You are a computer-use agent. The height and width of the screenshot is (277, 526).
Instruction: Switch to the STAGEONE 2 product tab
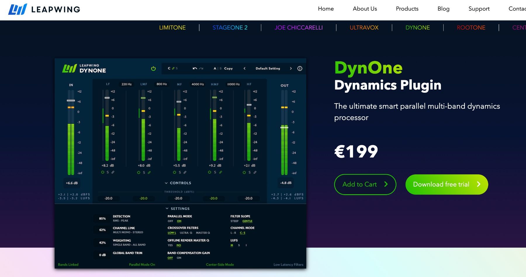tap(230, 27)
